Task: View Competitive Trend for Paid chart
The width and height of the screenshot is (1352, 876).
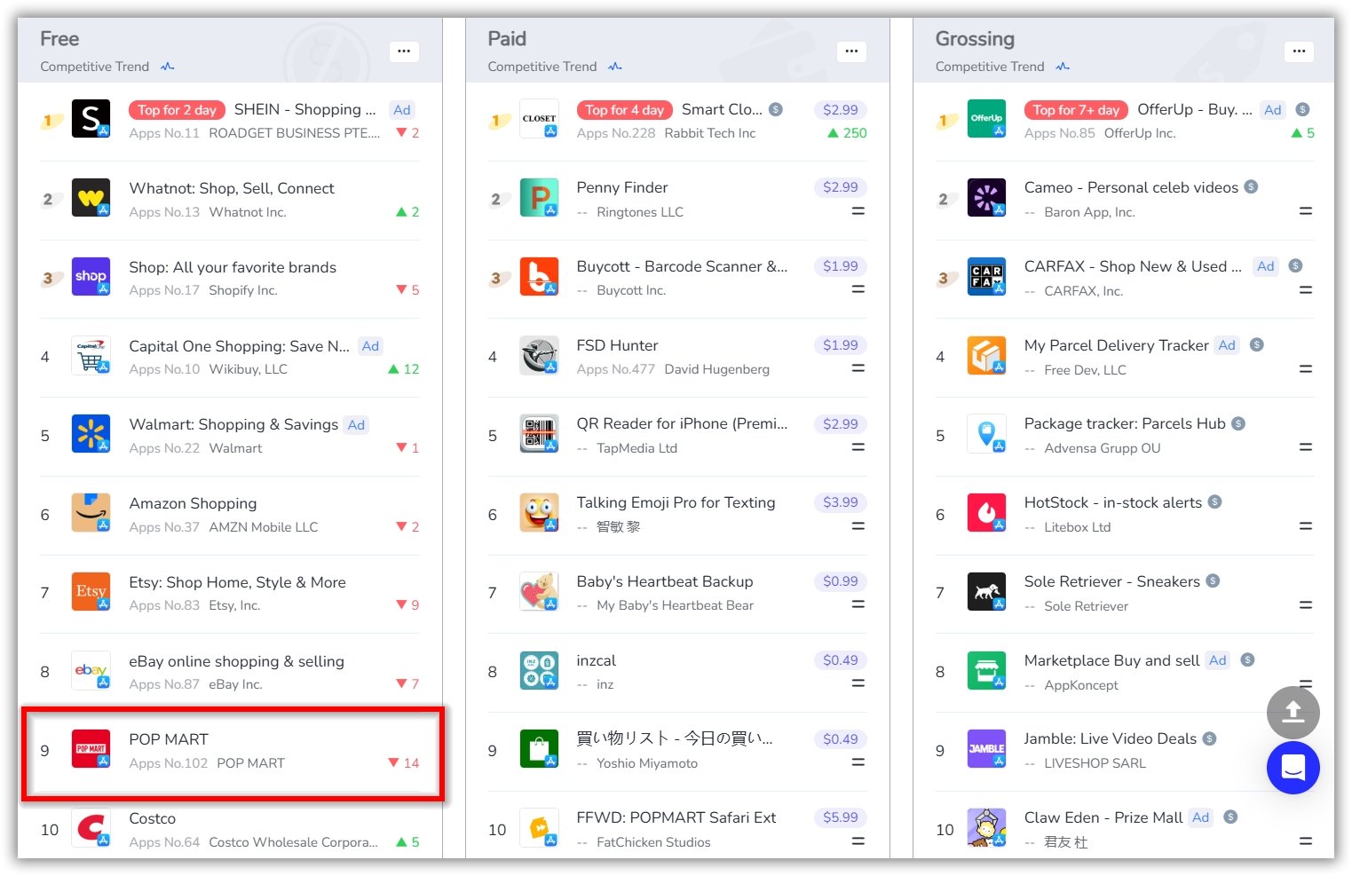Action: [x=554, y=67]
